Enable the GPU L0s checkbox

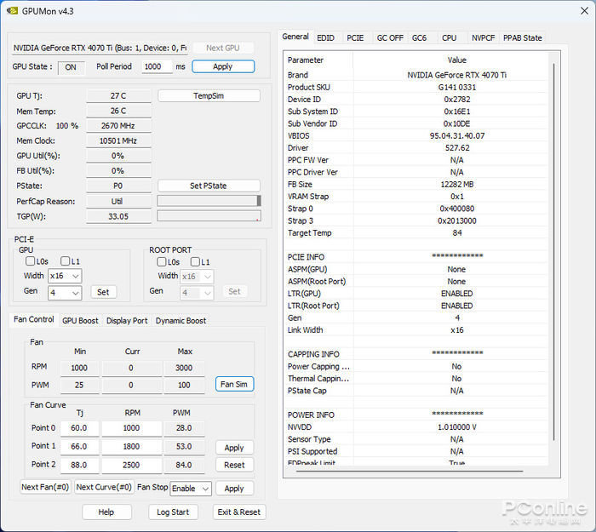(x=30, y=261)
